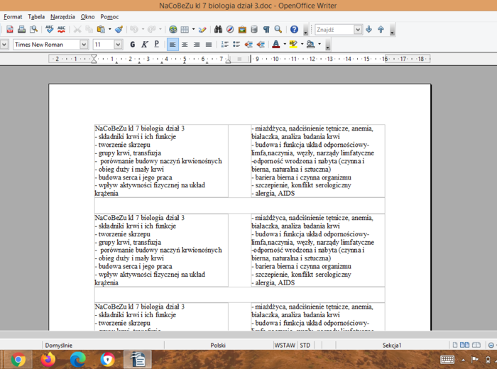
Task: Toggle STD selection mode
Action: point(305,346)
